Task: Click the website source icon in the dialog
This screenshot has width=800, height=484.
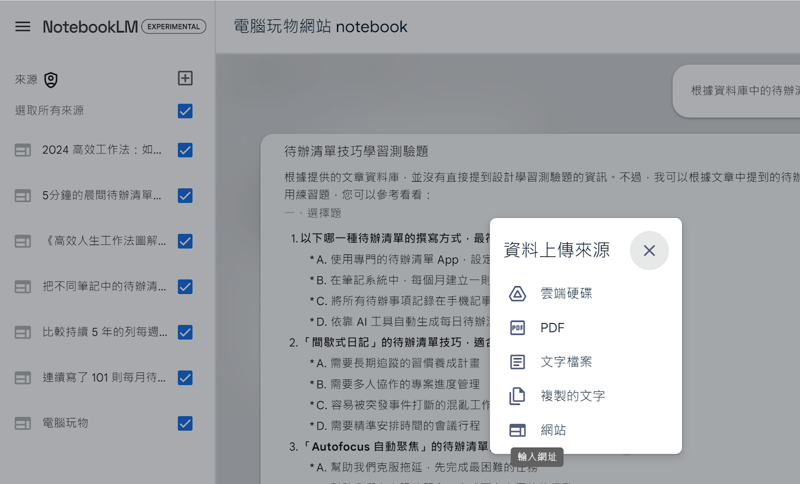Action: 517,430
